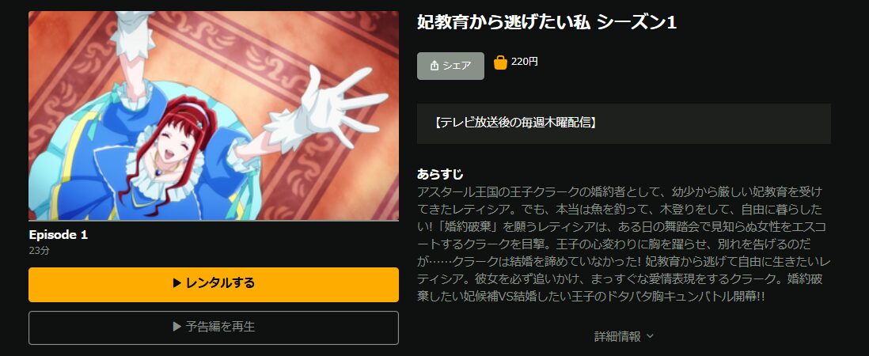Click the share arrow icon
This screenshot has height=356, width=869.
[434, 66]
